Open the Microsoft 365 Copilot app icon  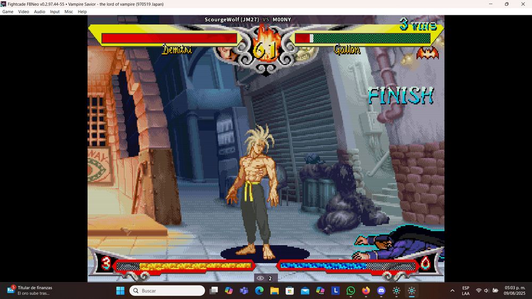coord(320,291)
